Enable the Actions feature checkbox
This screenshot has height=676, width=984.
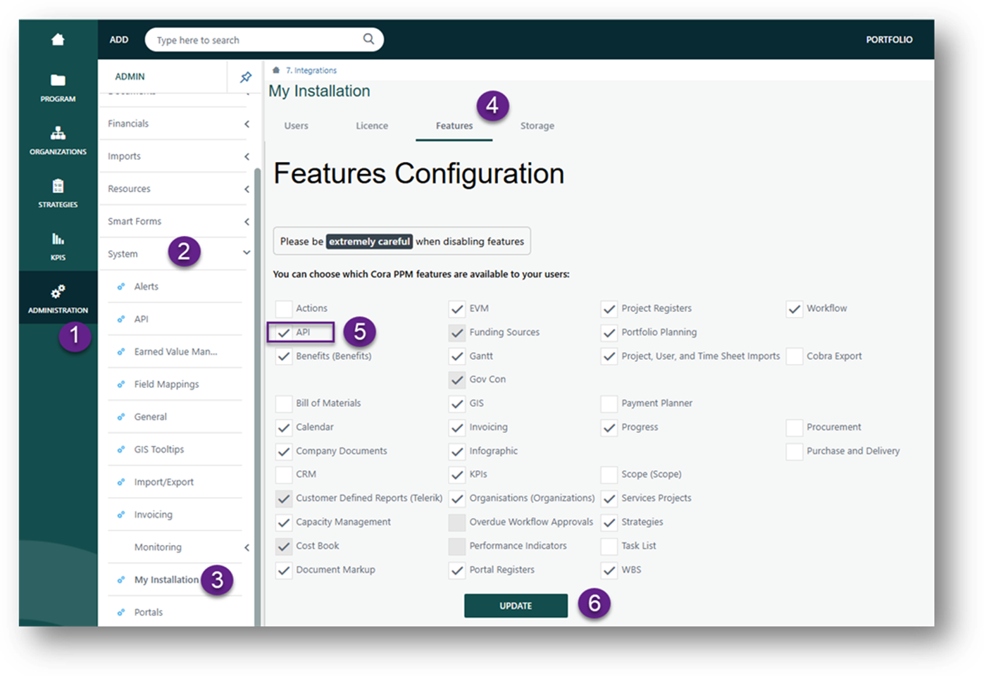coord(284,308)
